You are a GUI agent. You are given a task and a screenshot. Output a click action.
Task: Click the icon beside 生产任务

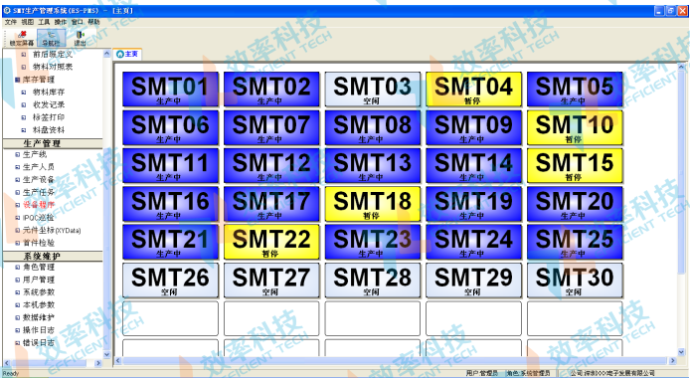[x=18, y=192]
